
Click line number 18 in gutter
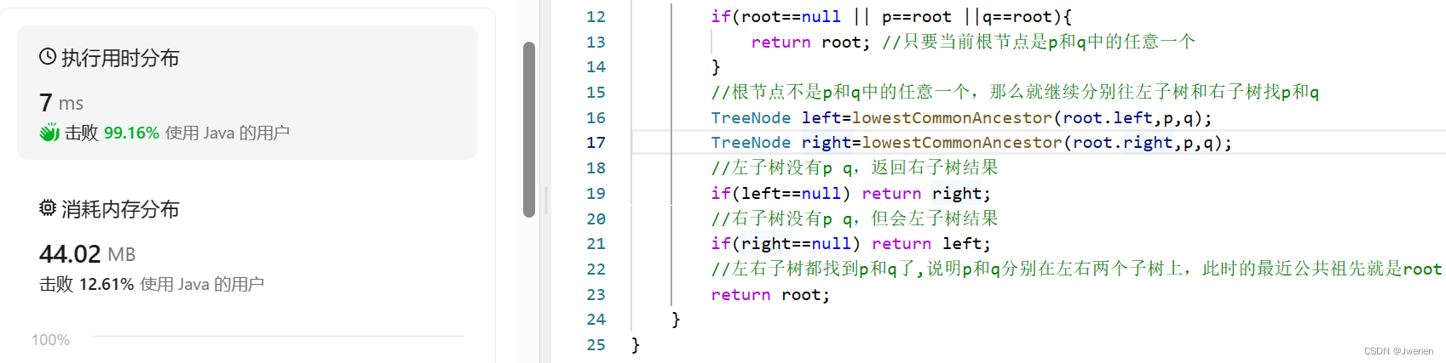pos(596,168)
